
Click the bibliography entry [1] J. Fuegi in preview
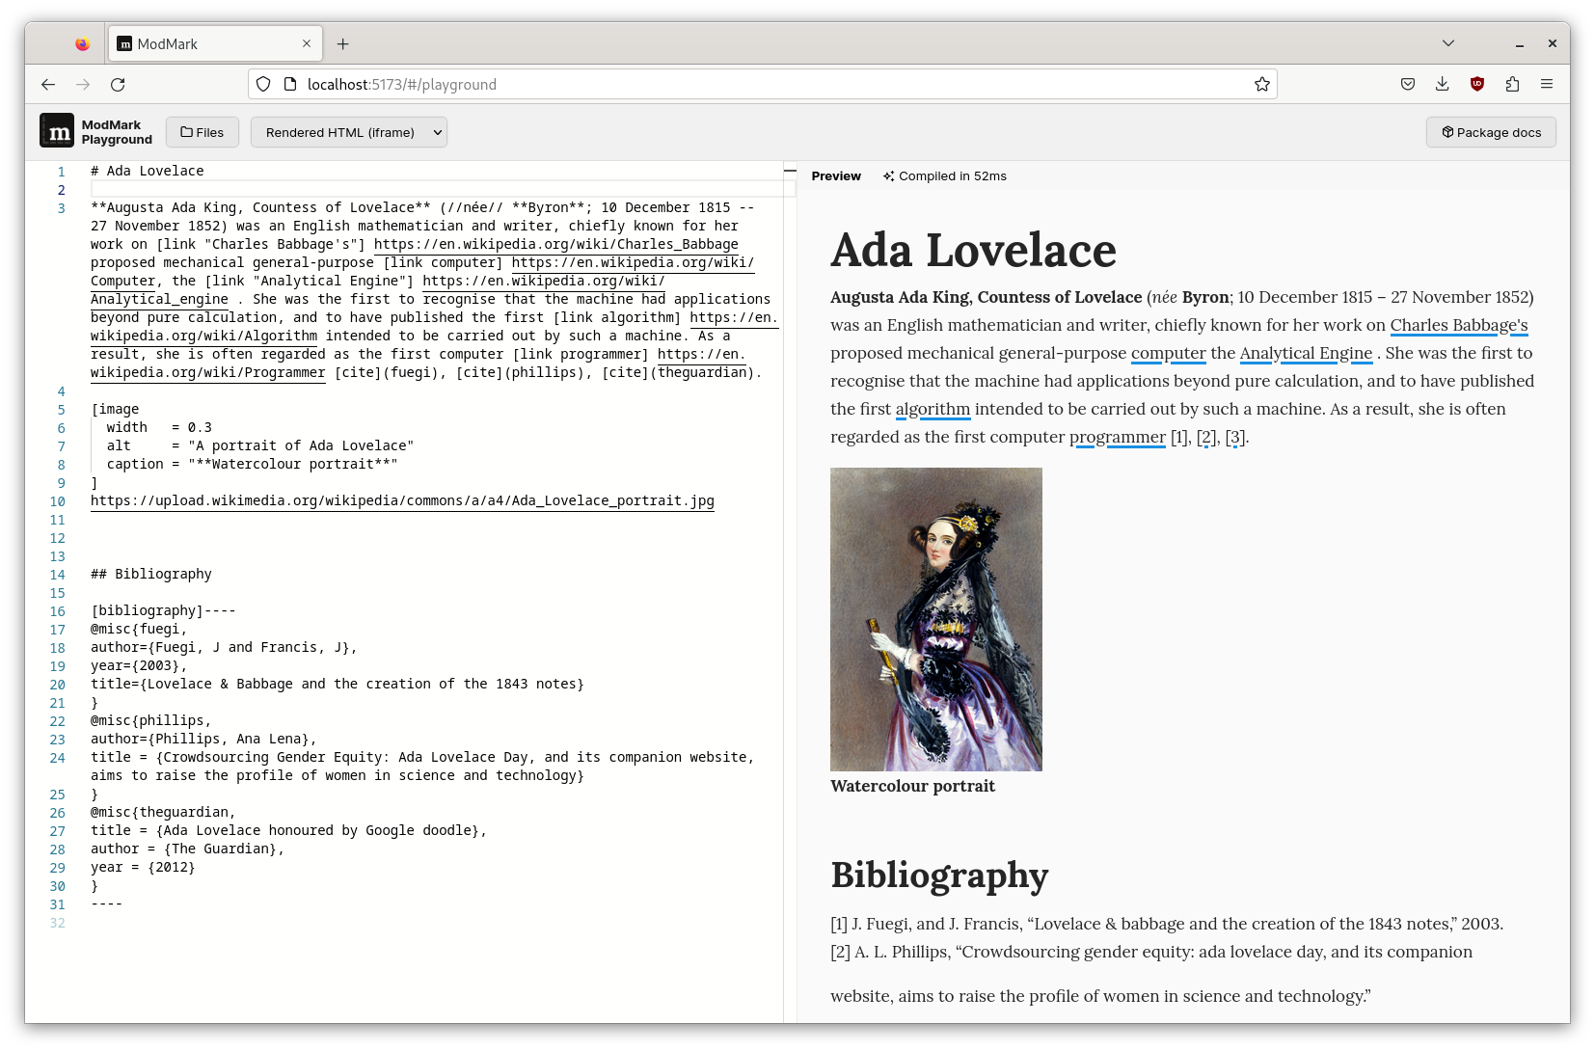[1167, 924]
